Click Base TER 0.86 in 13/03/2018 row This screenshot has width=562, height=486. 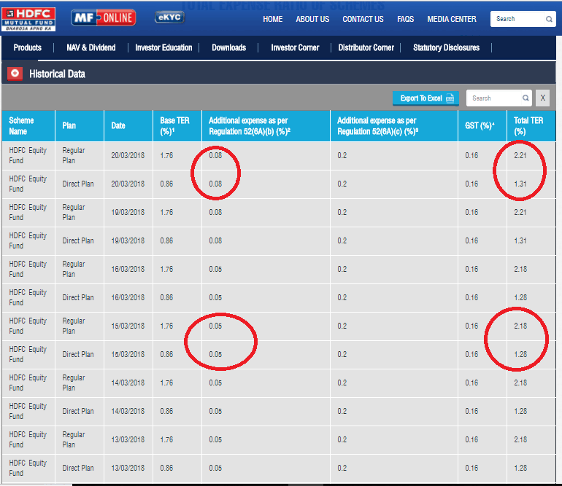tap(166, 468)
